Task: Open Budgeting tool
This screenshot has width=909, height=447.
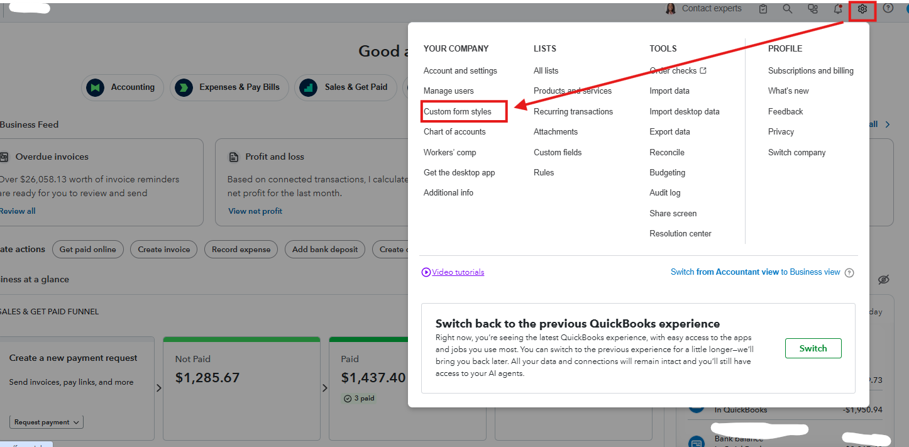Action: [668, 172]
